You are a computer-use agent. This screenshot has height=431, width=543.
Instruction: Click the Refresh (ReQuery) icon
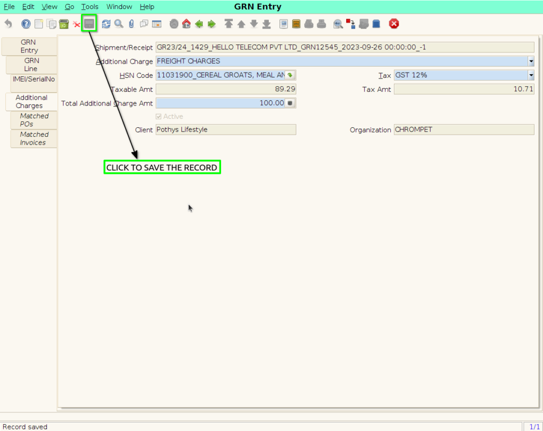point(106,24)
